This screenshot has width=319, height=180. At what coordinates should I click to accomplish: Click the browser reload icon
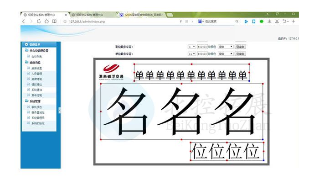pos(39,21)
